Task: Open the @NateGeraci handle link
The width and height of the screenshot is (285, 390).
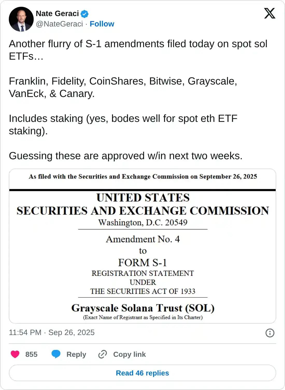Action: (x=59, y=24)
